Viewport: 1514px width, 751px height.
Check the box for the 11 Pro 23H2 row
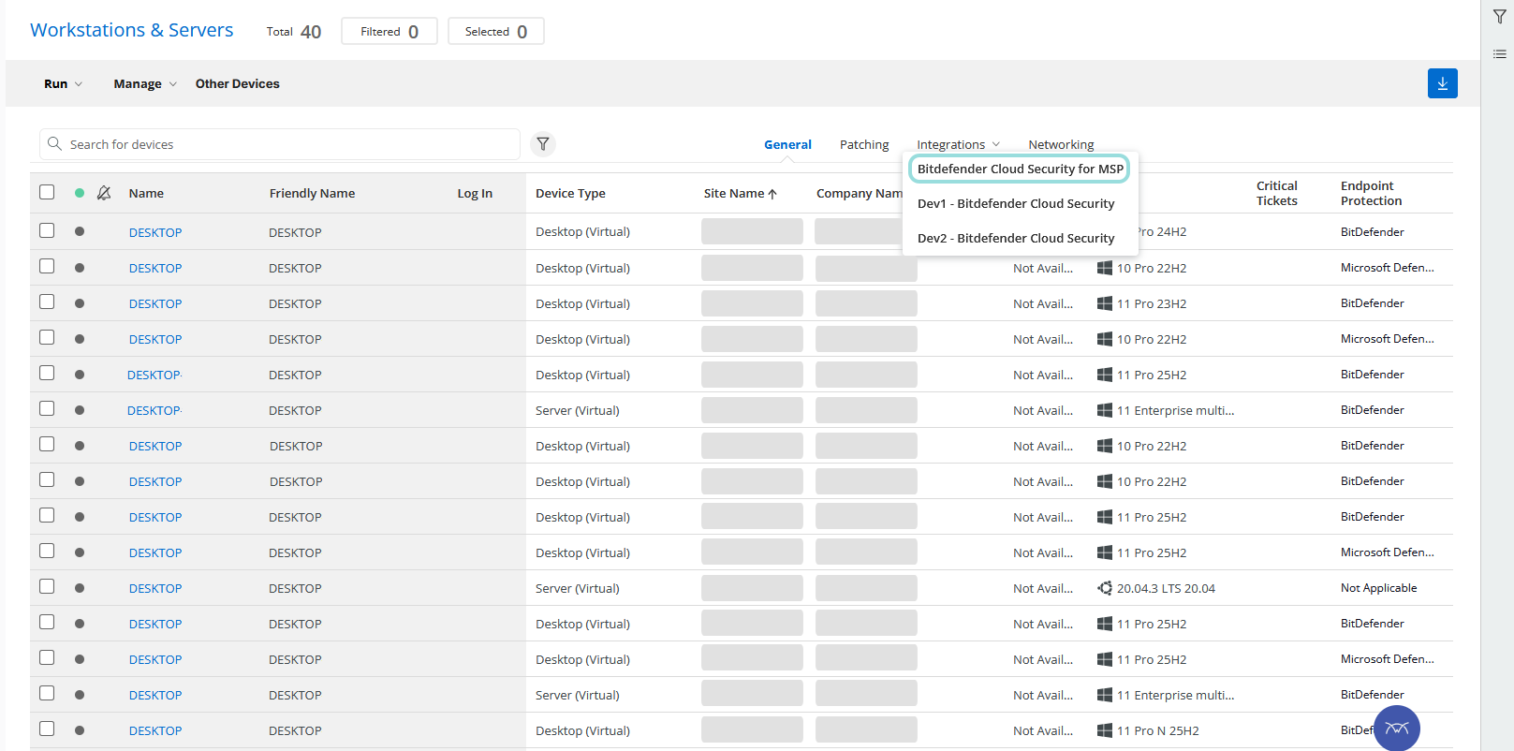pos(47,302)
